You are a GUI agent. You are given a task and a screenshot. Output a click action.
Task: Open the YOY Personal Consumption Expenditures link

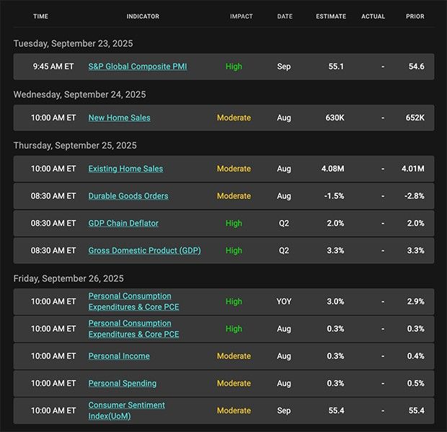click(x=133, y=301)
